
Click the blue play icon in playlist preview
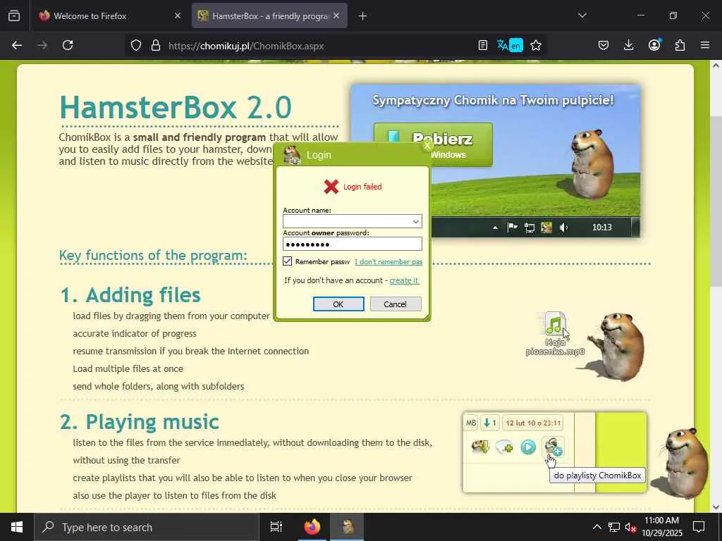point(528,447)
